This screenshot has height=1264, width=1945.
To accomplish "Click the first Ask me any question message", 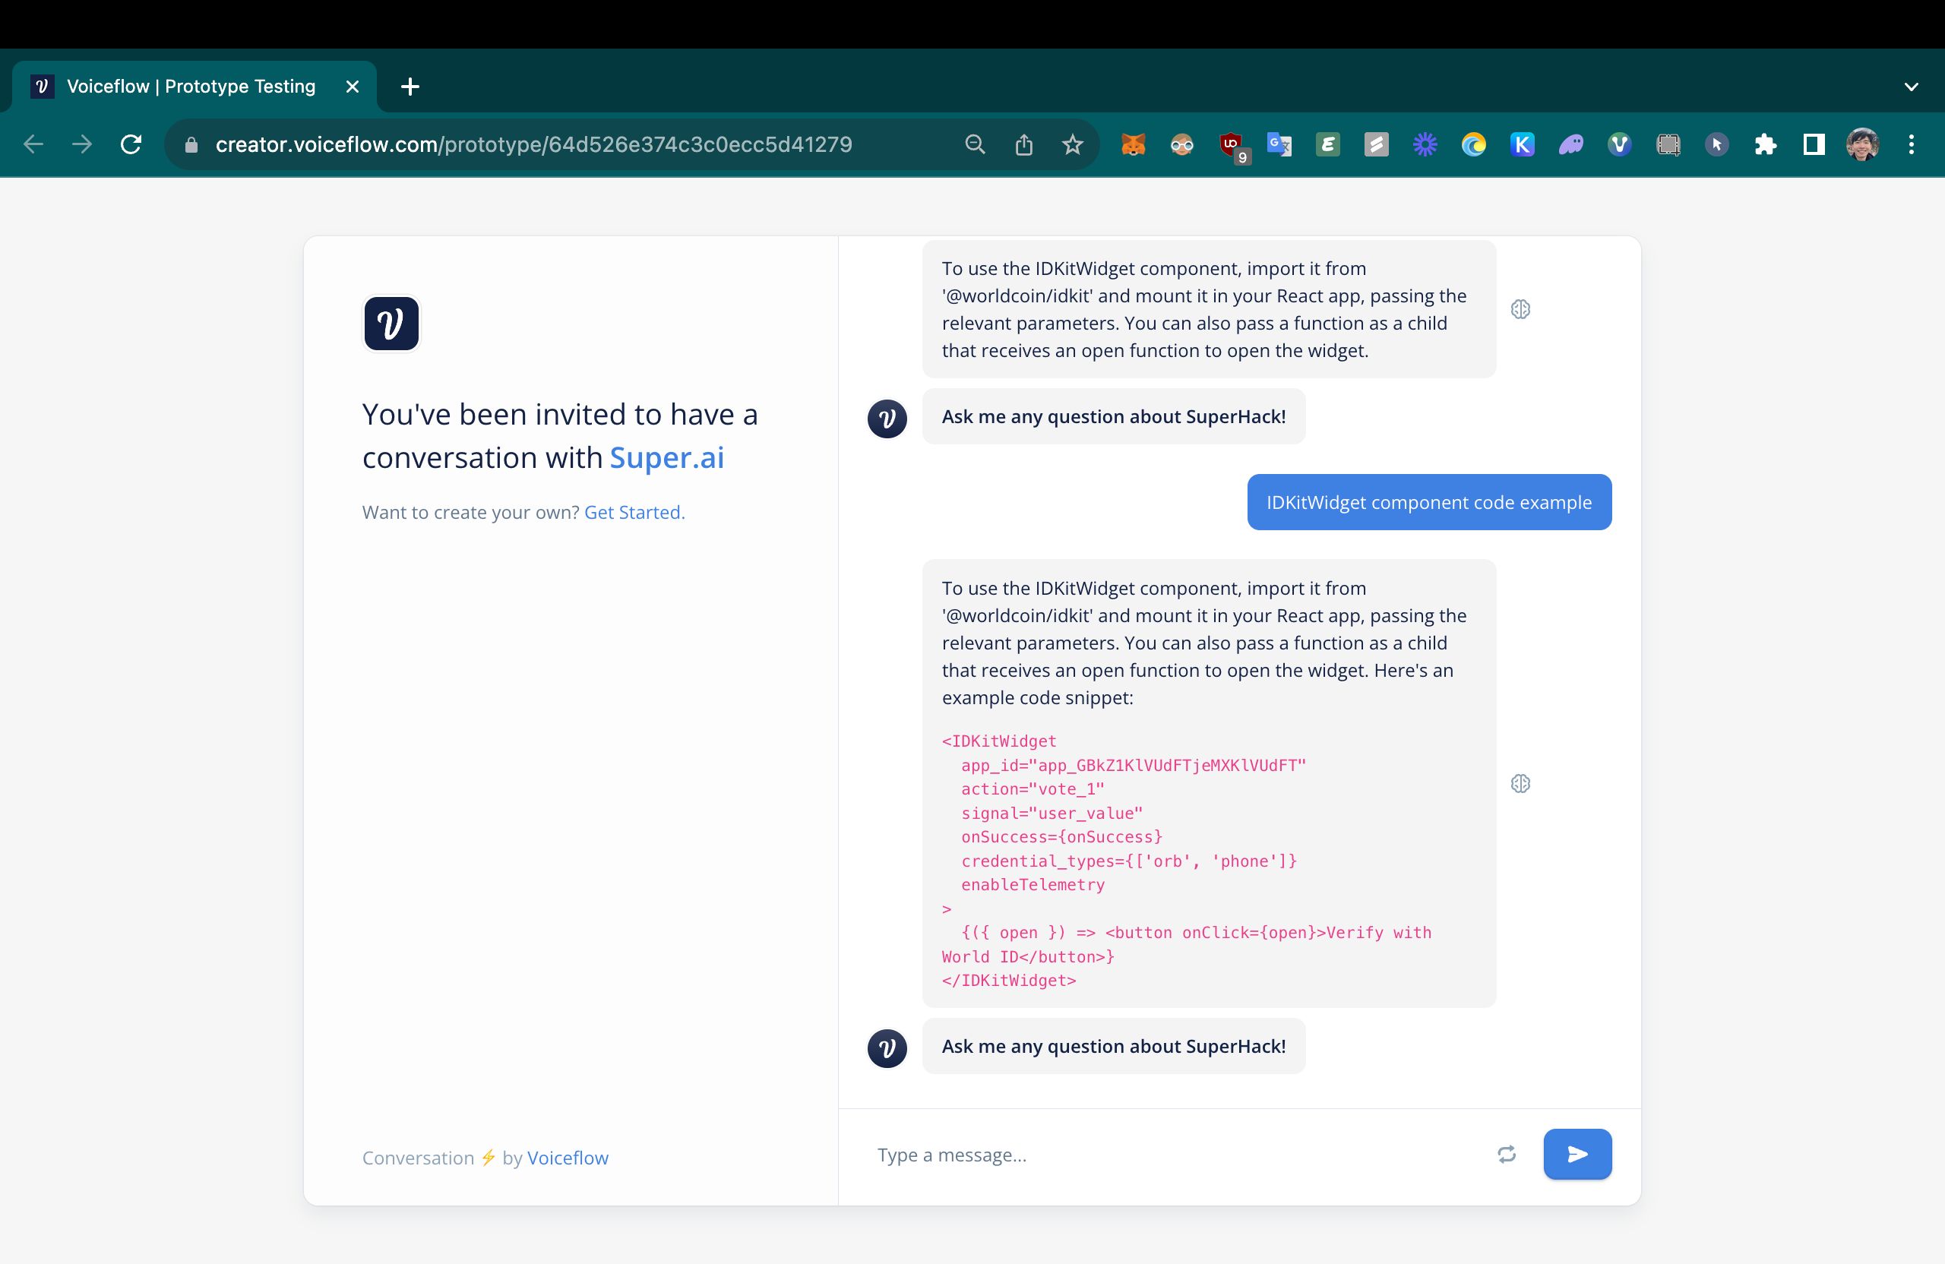I will [1113, 417].
